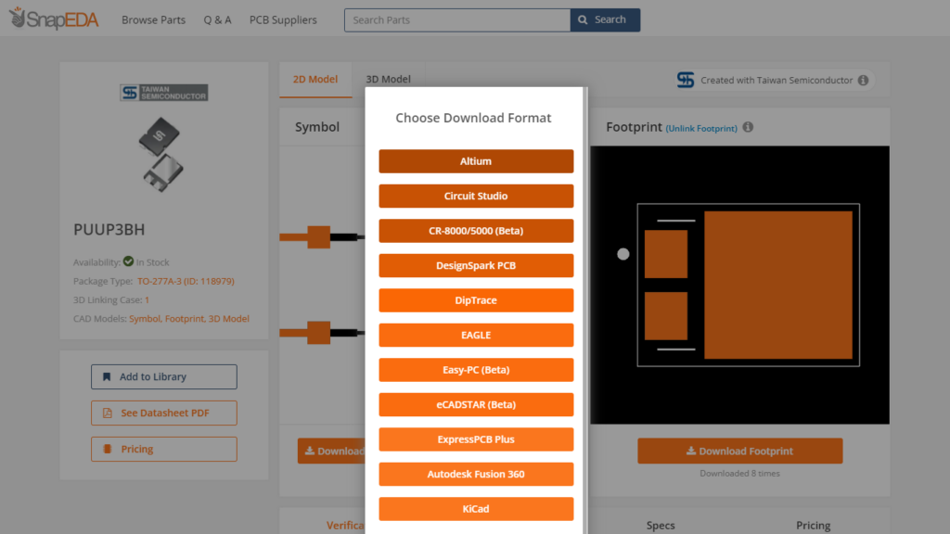Viewport: 950px width, 534px height.
Task: Click the Taiwan Semiconductor icon beside Created with
Action: (686, 80)
